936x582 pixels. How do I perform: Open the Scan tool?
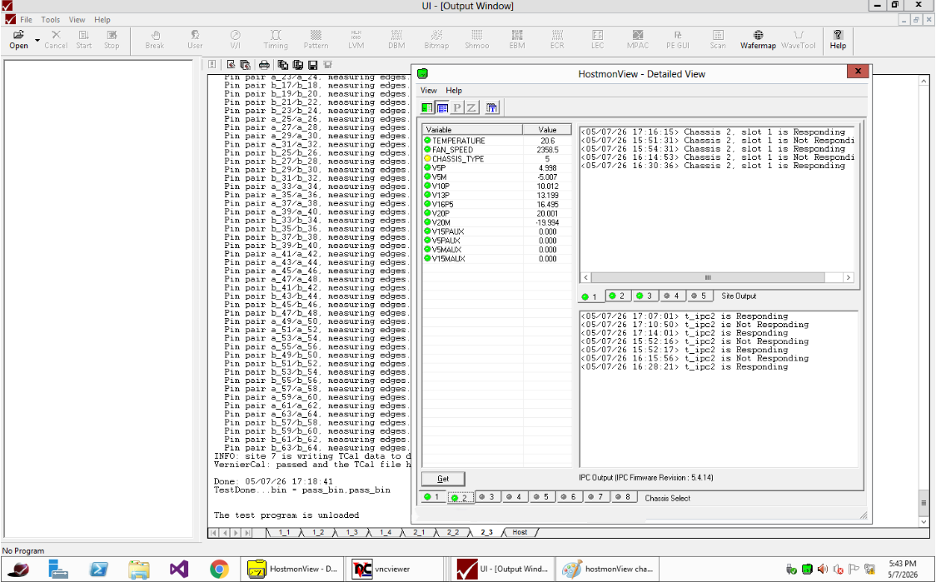click(718, 39)
